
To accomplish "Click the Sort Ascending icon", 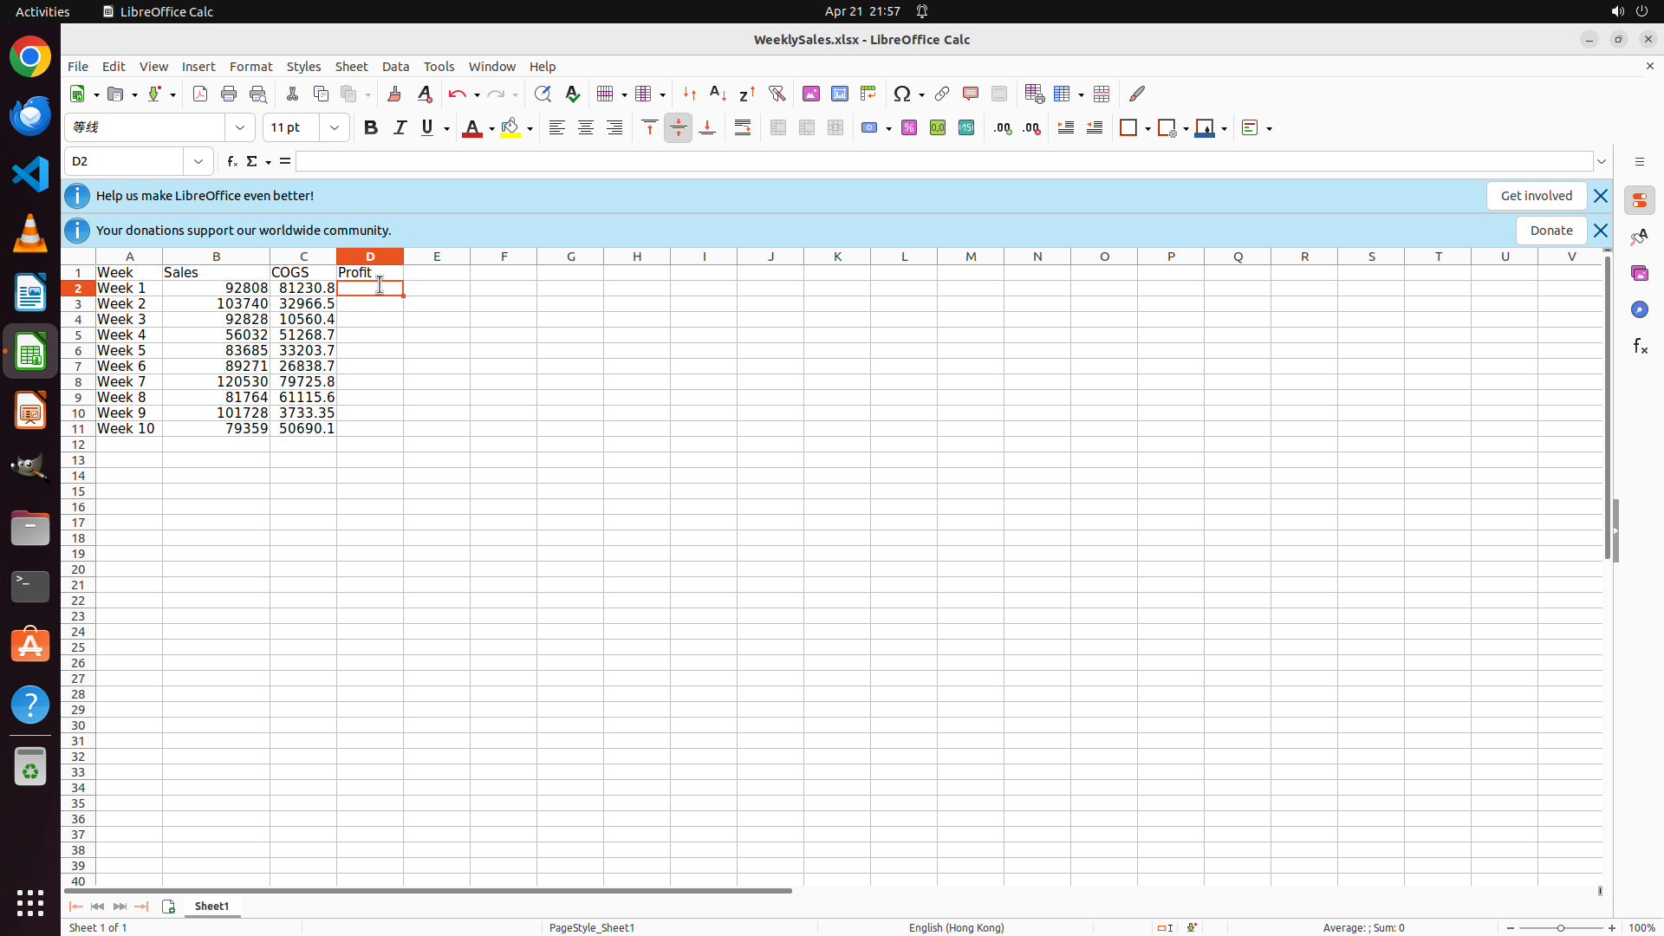I will coord(718,94).
